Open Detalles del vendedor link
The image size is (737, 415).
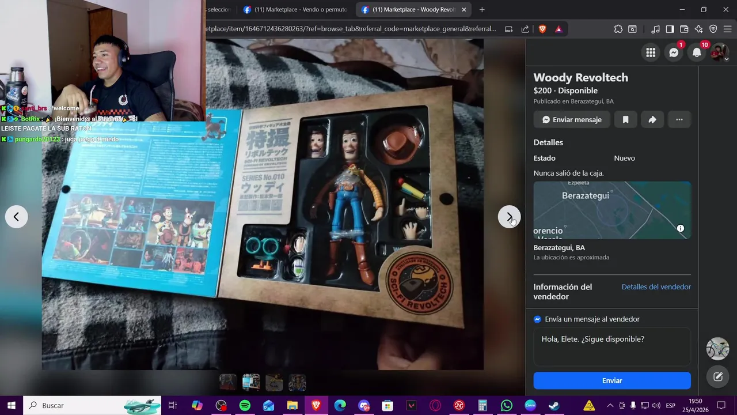(x=656, y=287)
